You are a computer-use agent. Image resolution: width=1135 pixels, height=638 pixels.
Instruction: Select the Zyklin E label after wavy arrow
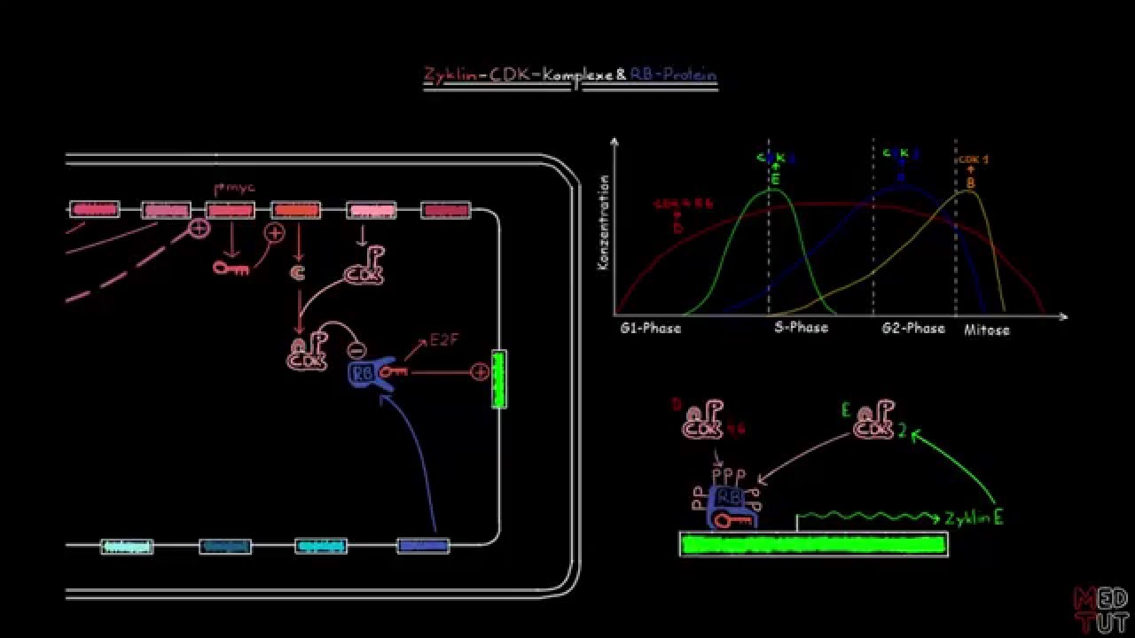pos(975,518)
